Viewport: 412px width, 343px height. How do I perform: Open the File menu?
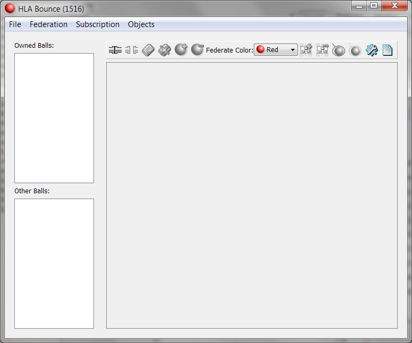click(15, 24)
